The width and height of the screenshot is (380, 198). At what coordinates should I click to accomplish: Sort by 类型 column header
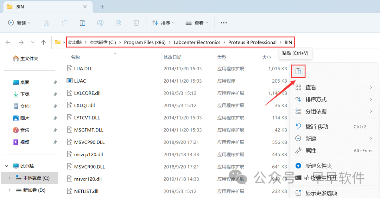point(222,57)
